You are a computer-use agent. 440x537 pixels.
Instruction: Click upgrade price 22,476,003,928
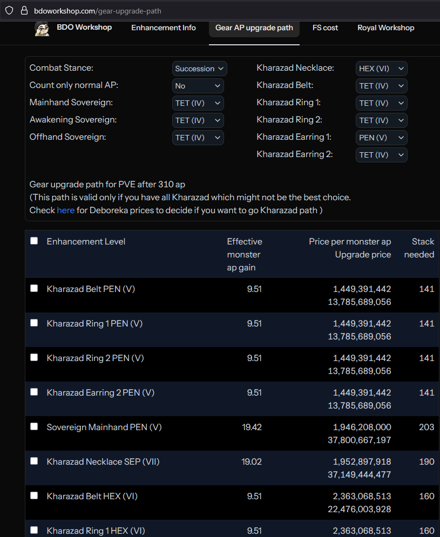360,509
